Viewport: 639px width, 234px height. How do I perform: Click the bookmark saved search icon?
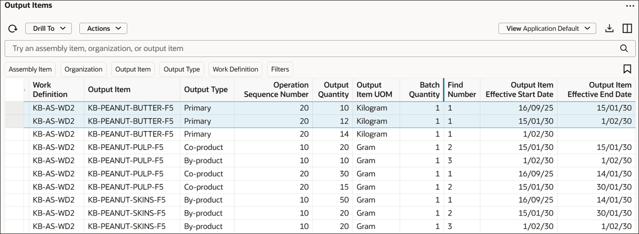coord(627,69)
